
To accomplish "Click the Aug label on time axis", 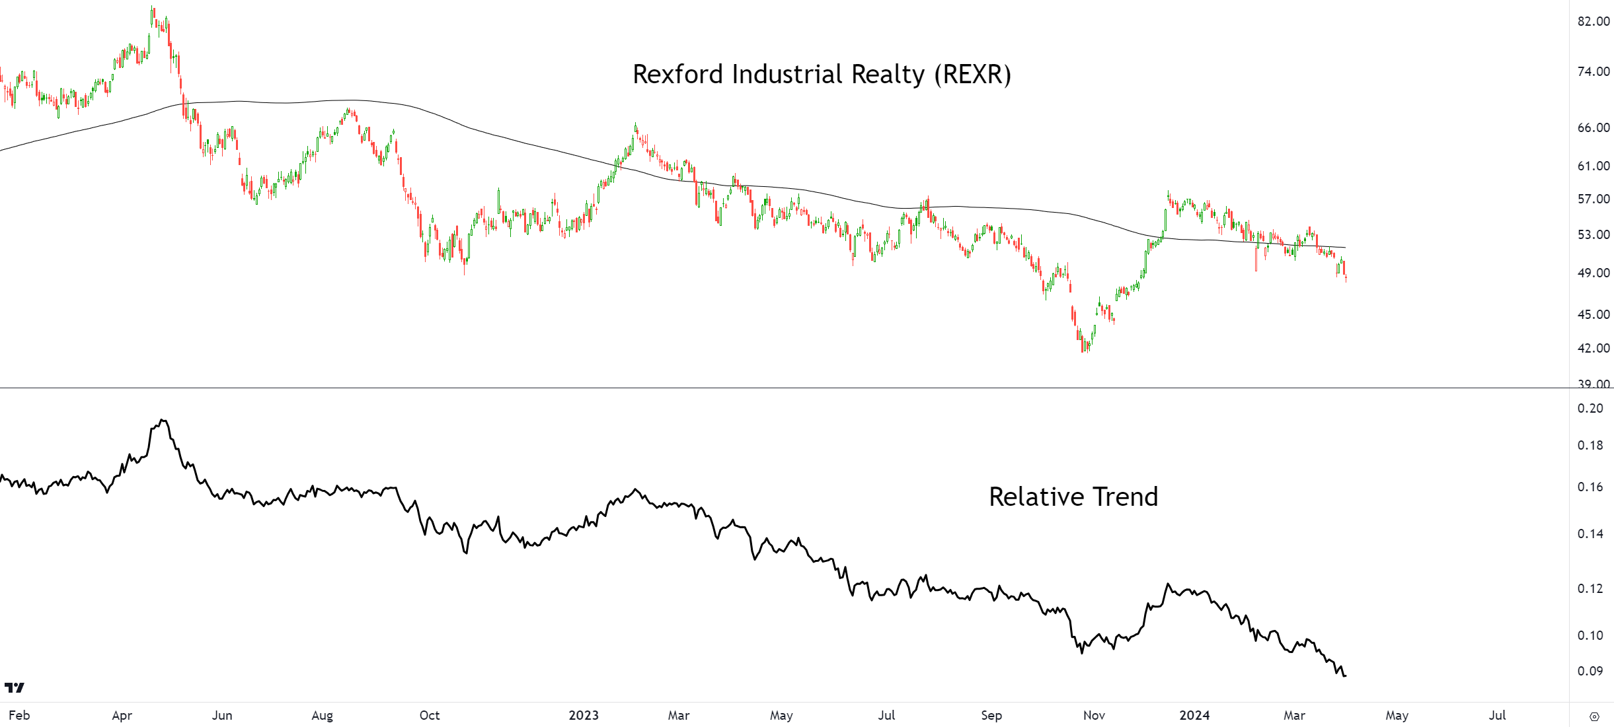I will (x=322, y=715).
